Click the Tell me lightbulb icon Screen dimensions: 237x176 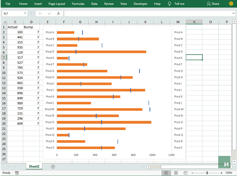point(170,4)
